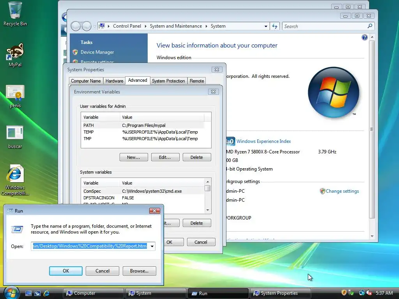Open the Windows Experience Index link

(x=264, y=141)
